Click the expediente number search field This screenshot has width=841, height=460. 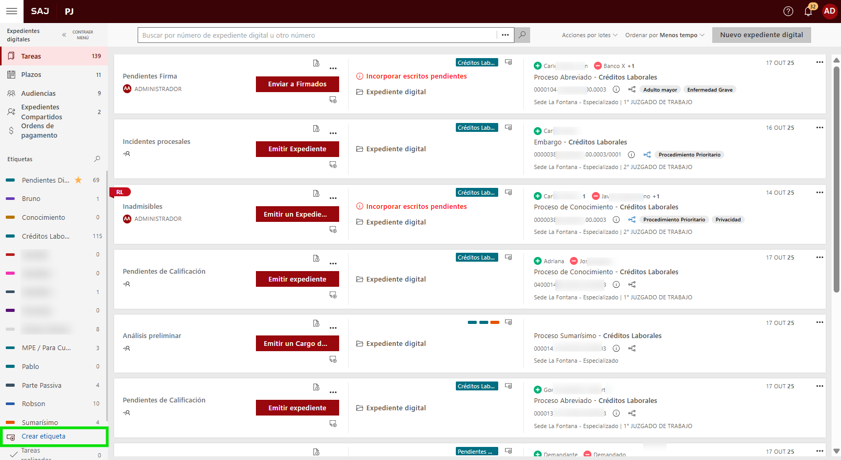[317, 35]
